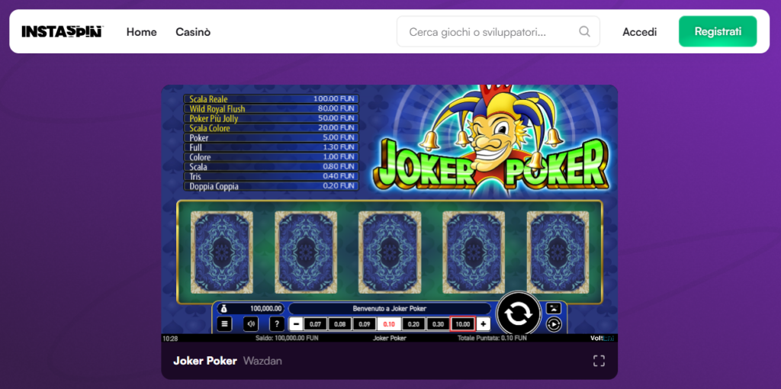Click the Totale Puntata: 0.10 FUN text

coord(492,338)
